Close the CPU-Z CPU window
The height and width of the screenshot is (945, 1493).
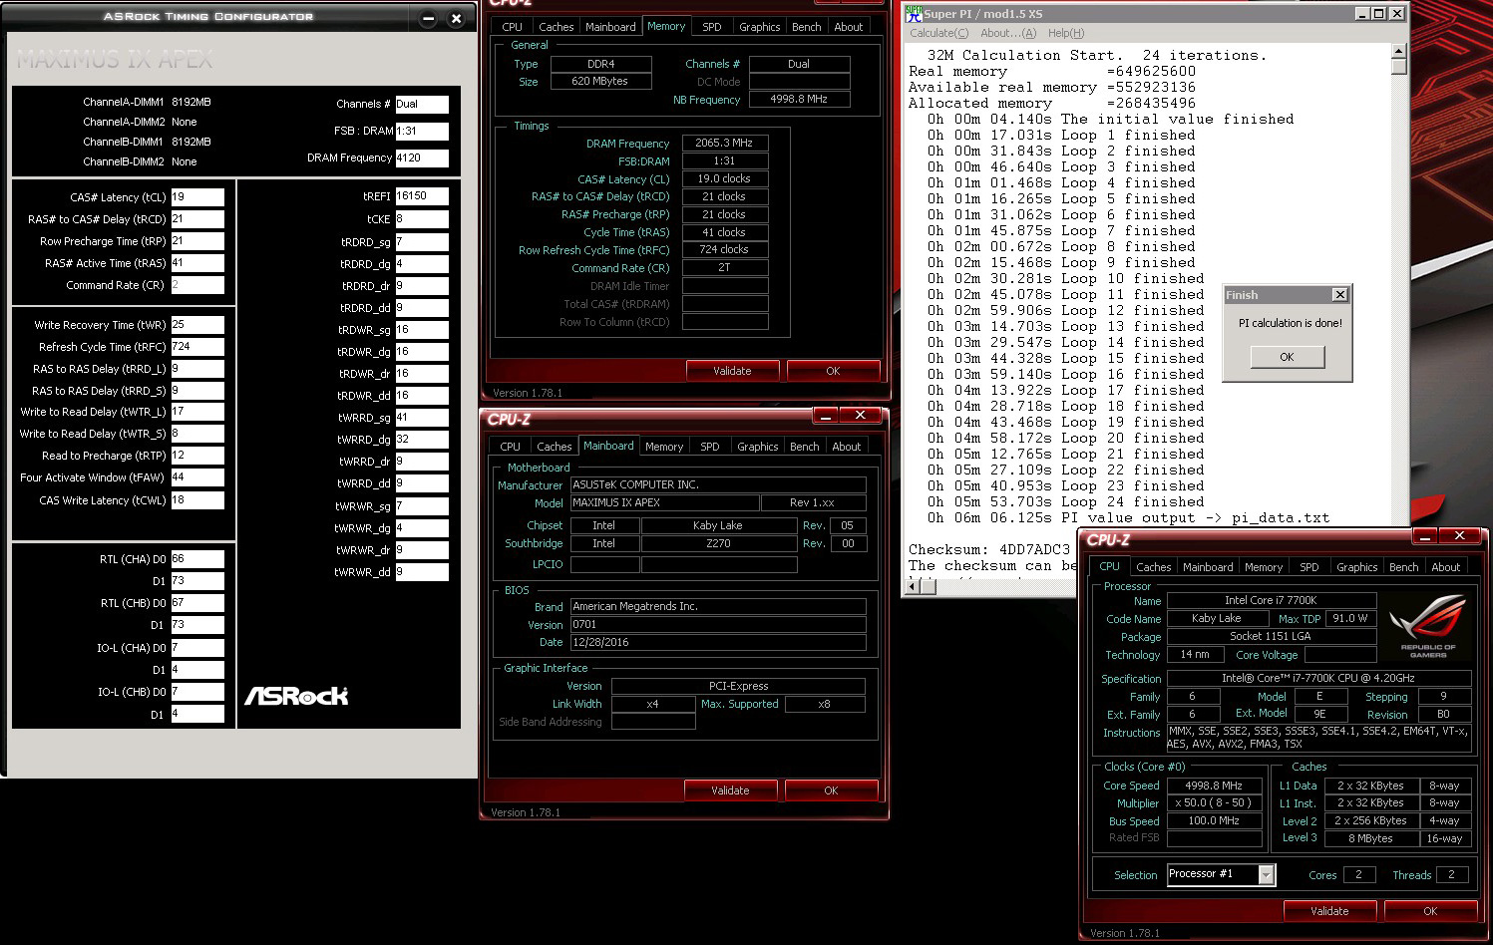[1459, 536]
